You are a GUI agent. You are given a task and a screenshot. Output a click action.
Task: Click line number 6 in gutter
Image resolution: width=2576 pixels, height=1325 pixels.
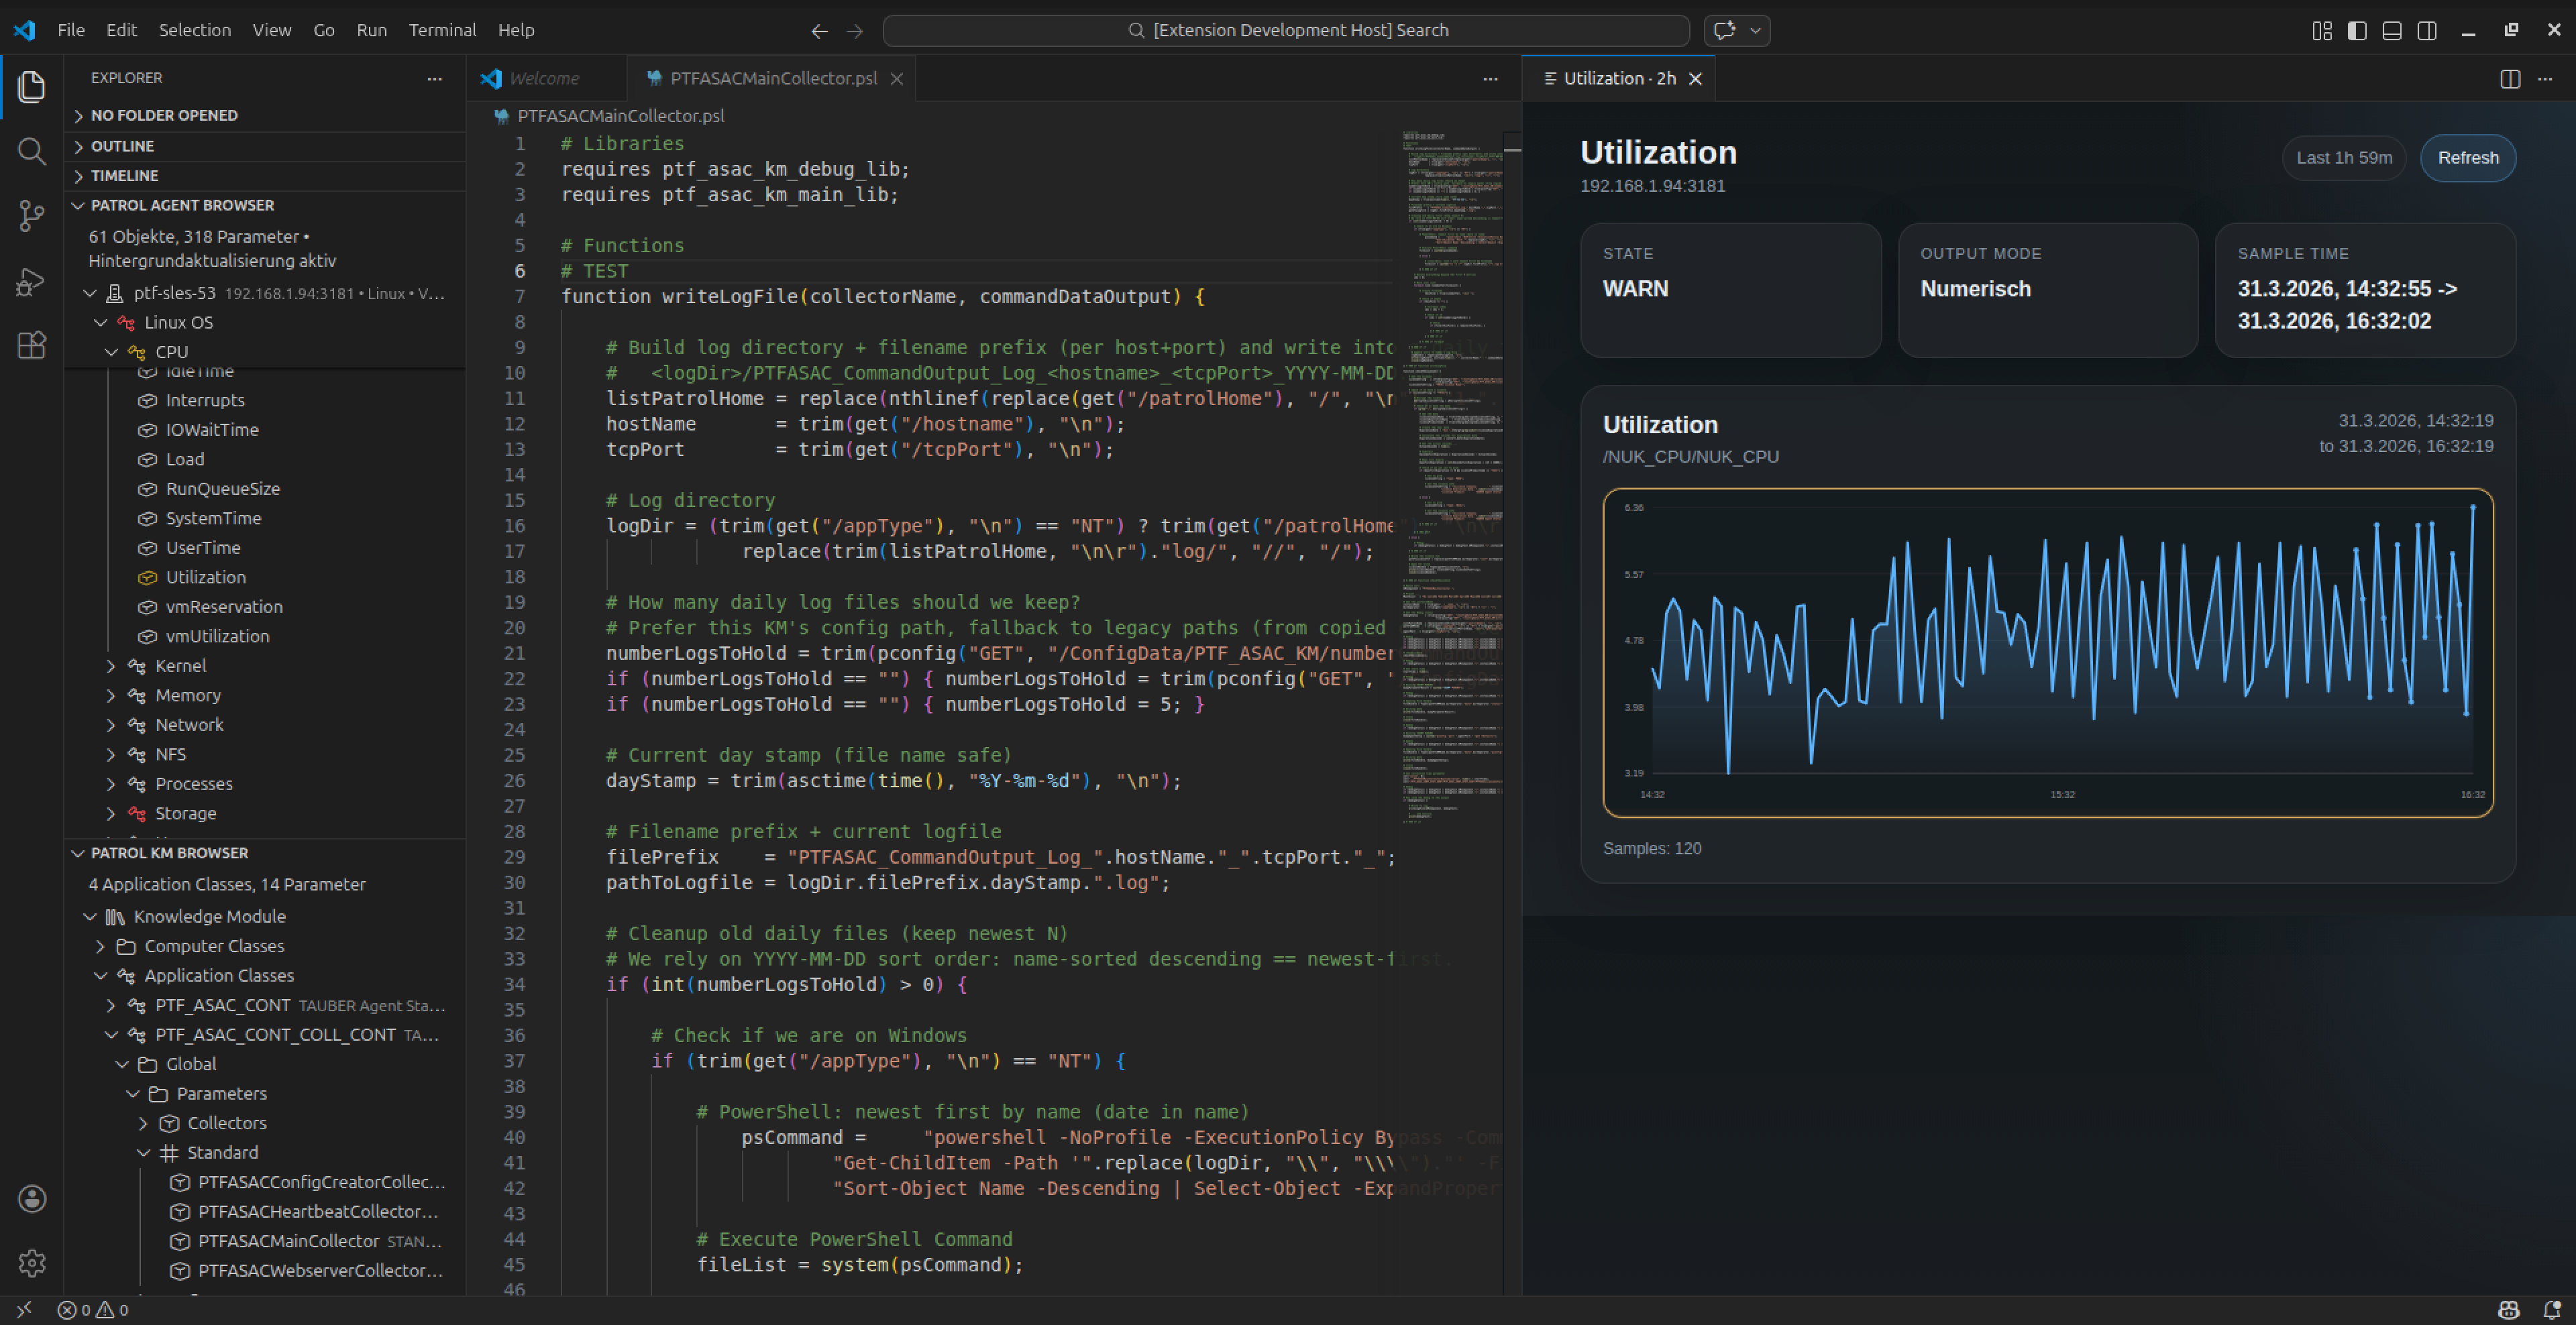519,271
